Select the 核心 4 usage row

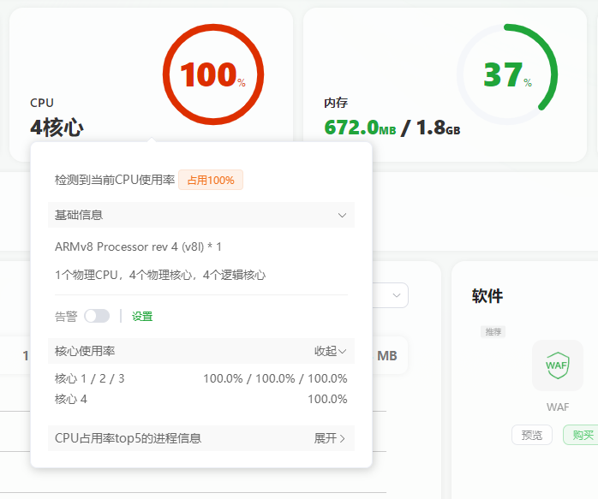pyautogui.click(x=200, y=399)
